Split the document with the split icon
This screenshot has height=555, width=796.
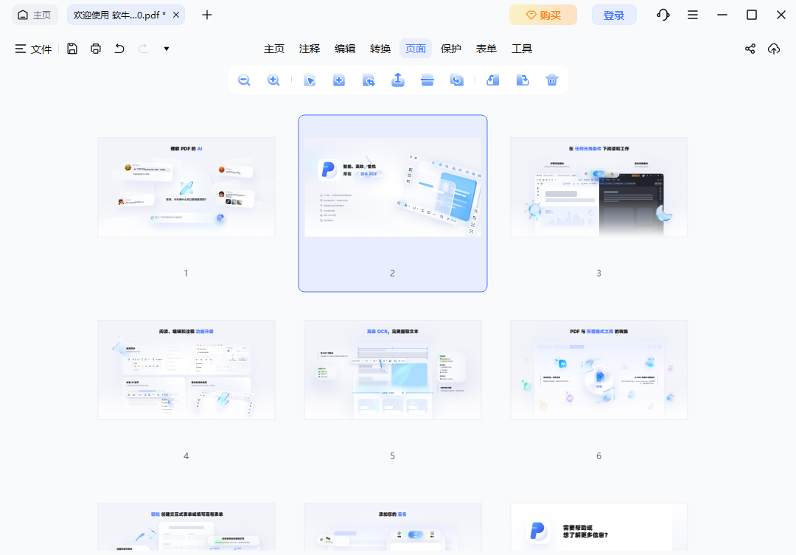point(427,80)
